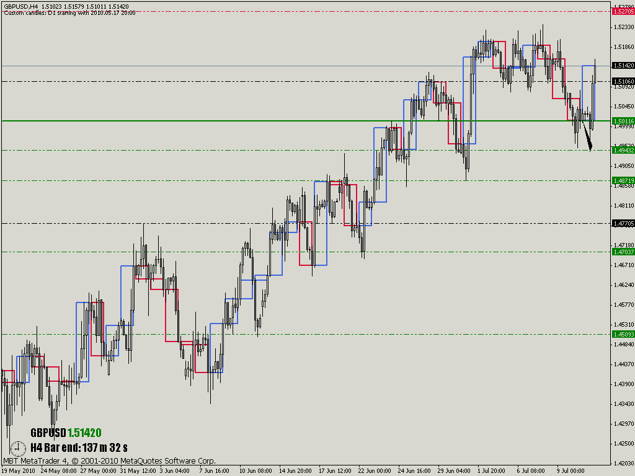635x476 pixels.
Task: Click the black 1.51420 current price tag
Action: coord(624,65)
